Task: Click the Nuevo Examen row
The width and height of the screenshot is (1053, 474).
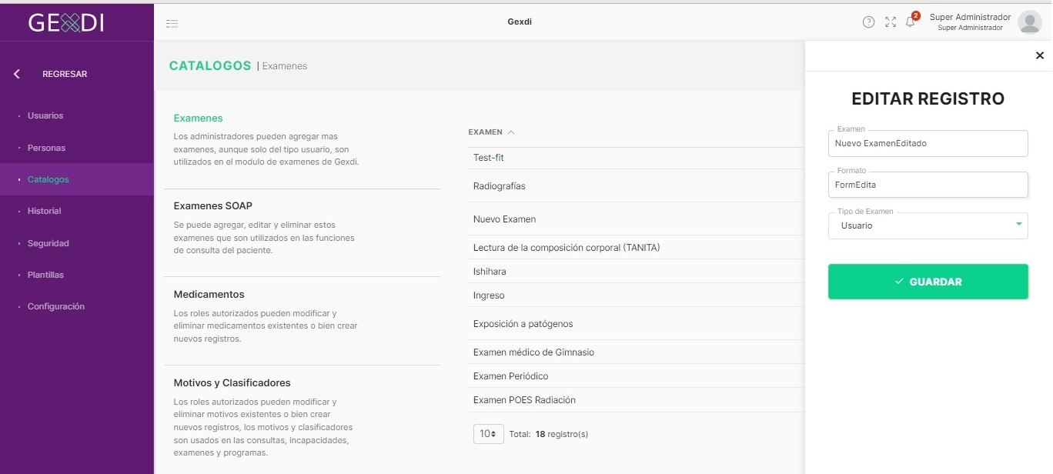Action: pos(636,219)
